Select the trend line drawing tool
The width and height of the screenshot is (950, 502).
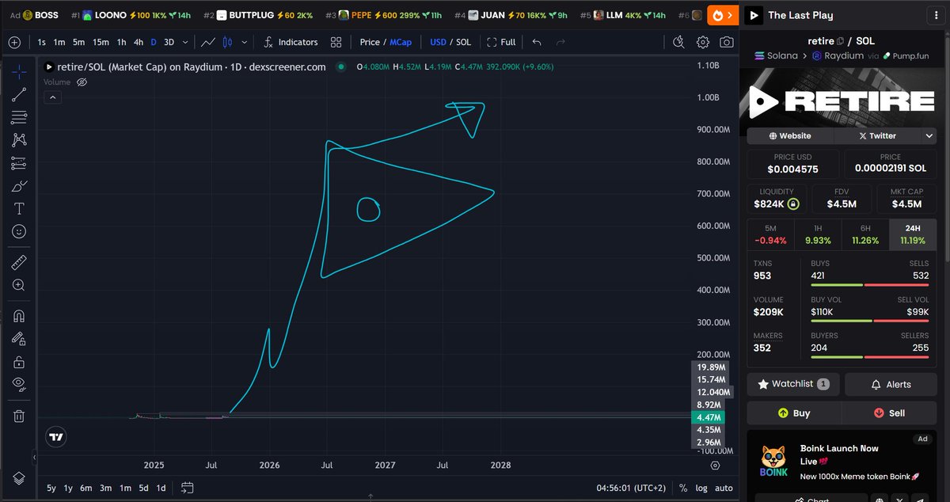[19, 95]
